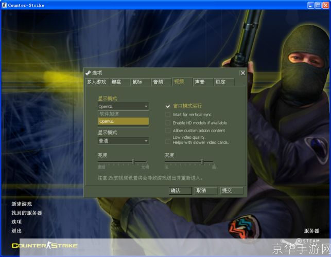This screenshot has width=331, height=257.
Task: Confirm with the 确认 button
Action: [180, 191]
